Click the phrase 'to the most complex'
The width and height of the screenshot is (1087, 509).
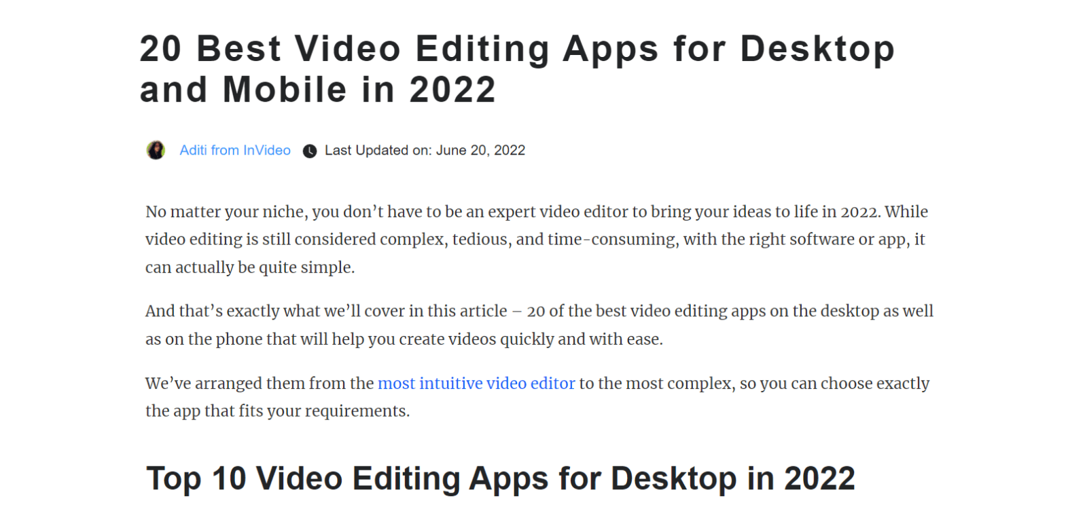coord(656,383)
